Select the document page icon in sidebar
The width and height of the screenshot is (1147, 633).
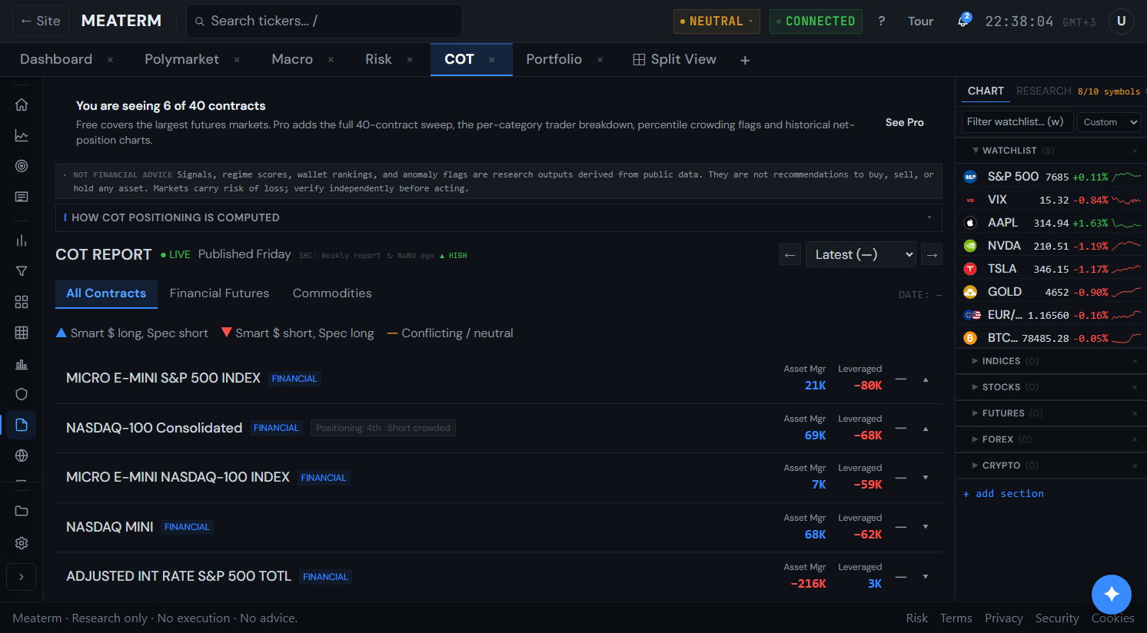[22, 425]
